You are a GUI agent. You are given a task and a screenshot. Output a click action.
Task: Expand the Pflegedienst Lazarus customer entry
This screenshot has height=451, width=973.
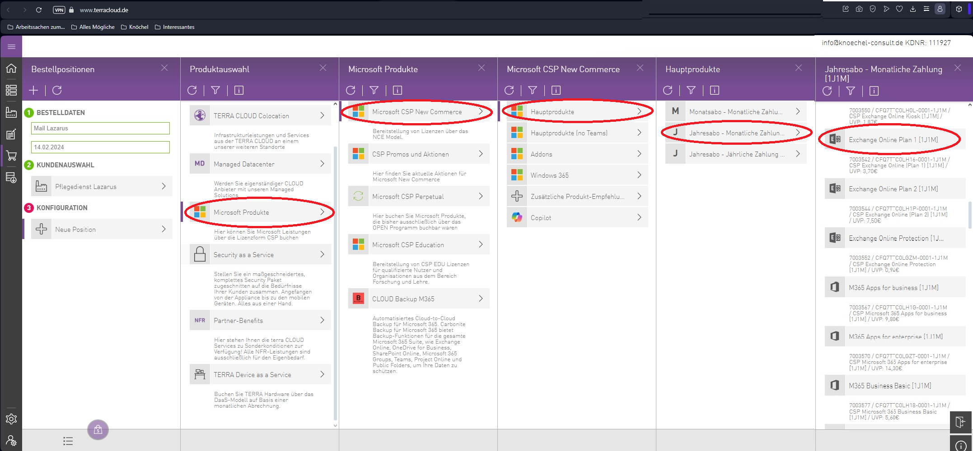click(102, 186)
